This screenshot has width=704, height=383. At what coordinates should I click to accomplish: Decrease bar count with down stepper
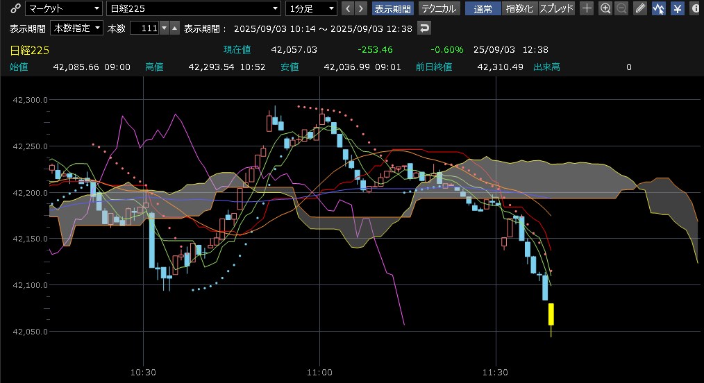click(165, 28)
